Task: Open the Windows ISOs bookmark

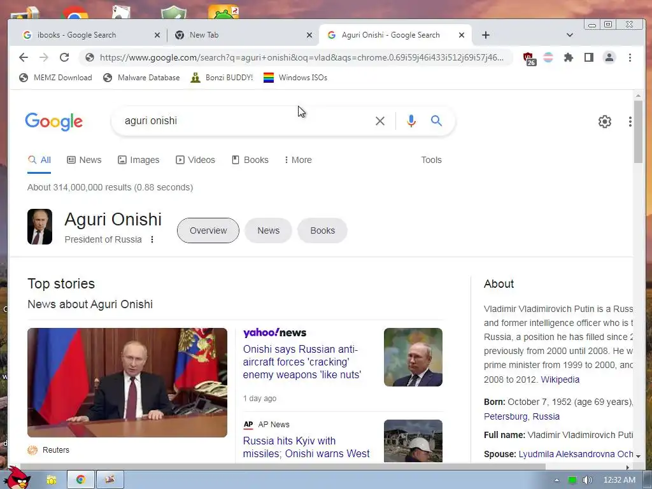Action: [295, 77]
